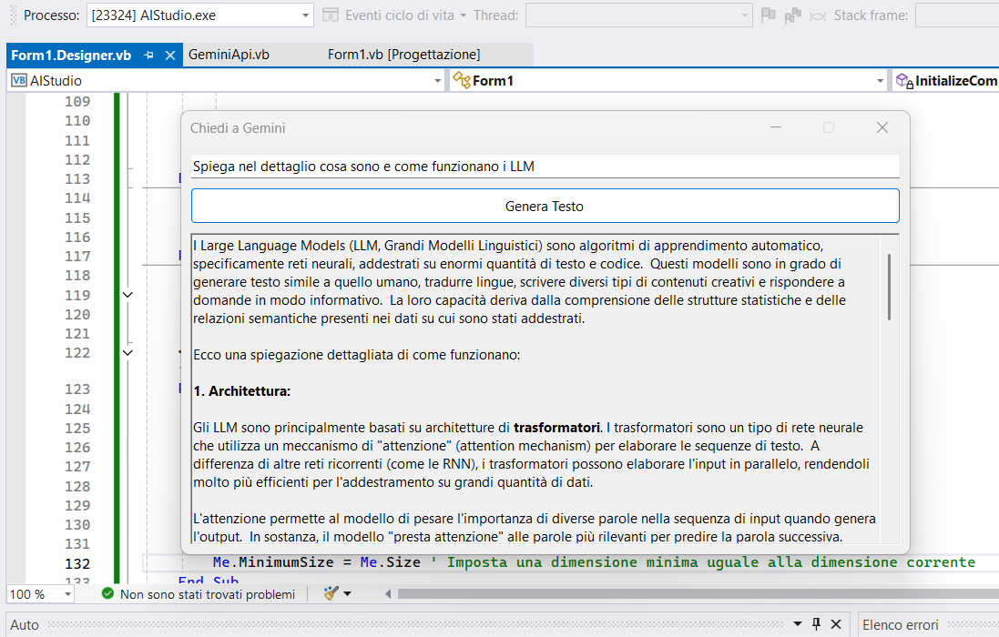Screen dimensions: 999x637
Task: Click the flag icon next to Thread
Action: click(x=769, y=15)
